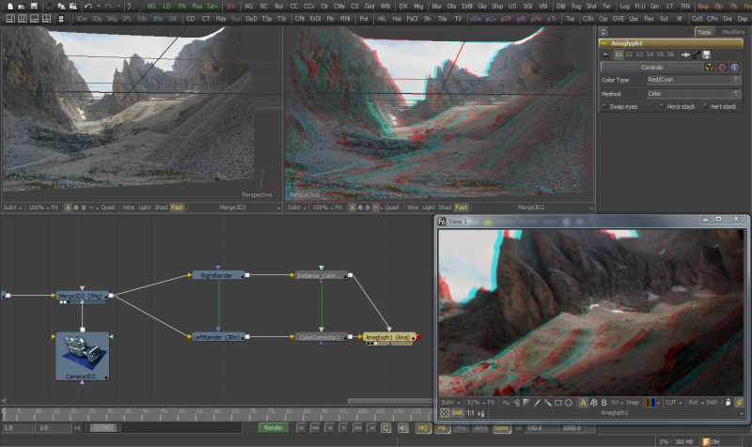752x447 pixels.
Task: Open the RGB color channel swatch in View 1
Action: 650,403
